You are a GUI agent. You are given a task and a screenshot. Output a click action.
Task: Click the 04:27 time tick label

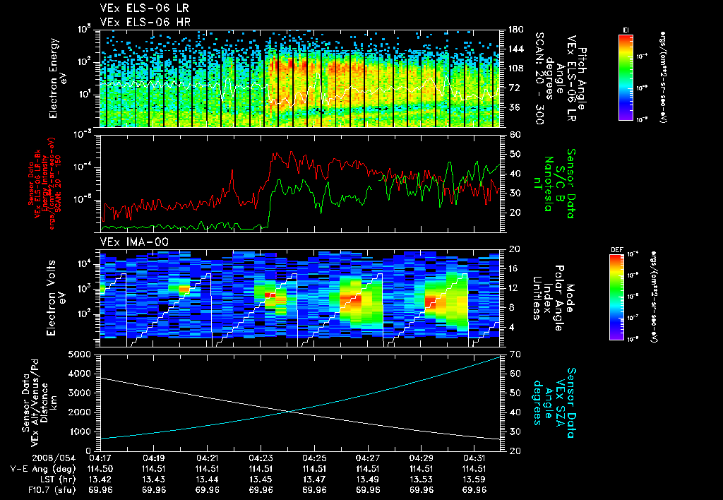point(367,458)
